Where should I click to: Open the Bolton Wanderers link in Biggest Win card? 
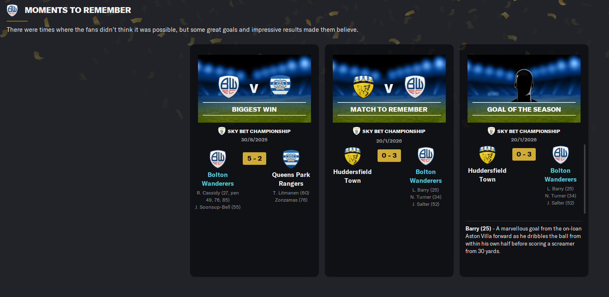click(x=218, y=179)
